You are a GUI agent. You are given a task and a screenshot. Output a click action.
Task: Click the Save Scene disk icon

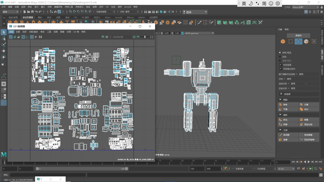pyautogui.click(x=32, y=12)
